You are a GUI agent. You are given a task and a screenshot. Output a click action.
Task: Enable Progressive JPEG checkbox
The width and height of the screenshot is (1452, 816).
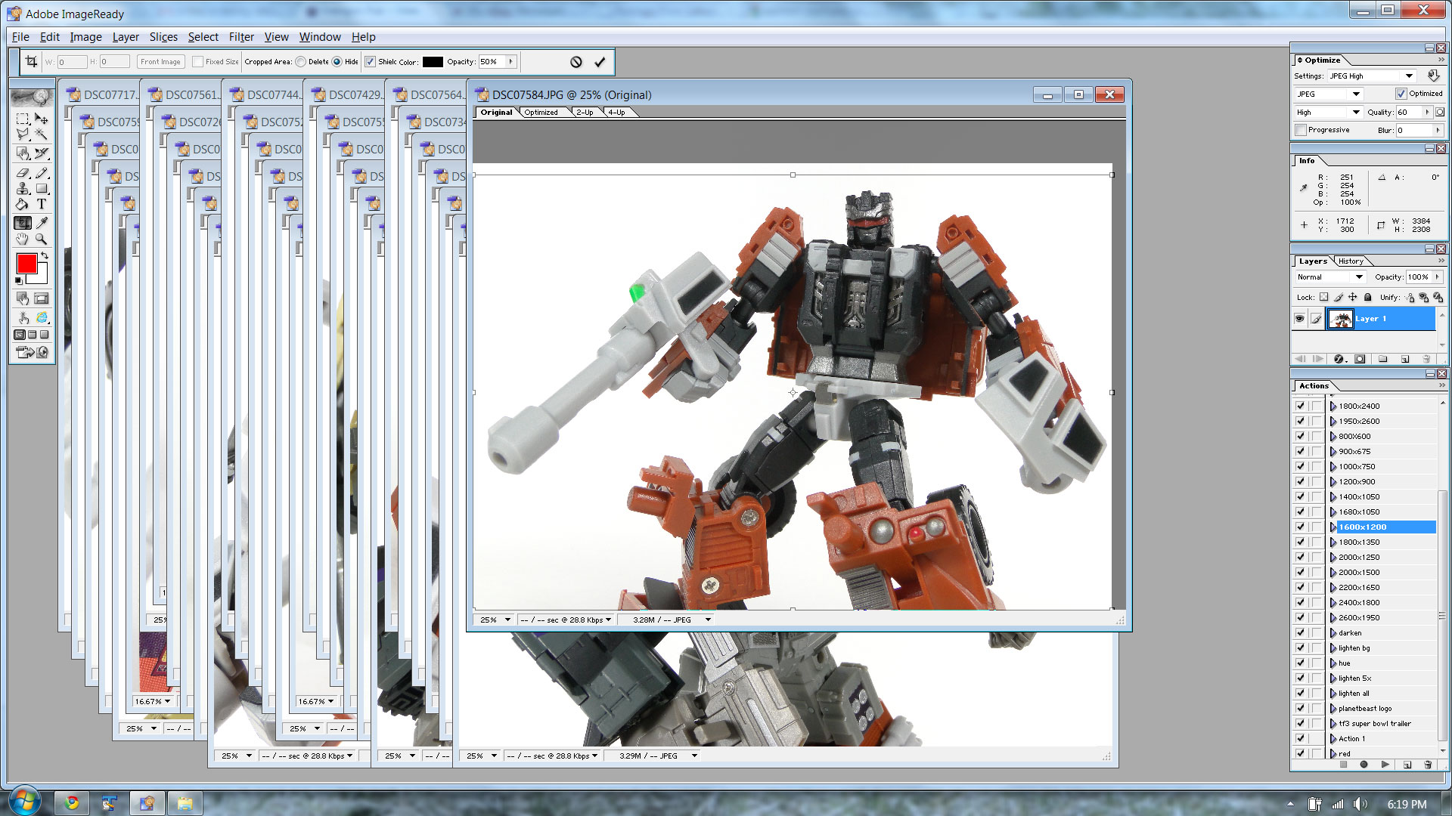1301,130
